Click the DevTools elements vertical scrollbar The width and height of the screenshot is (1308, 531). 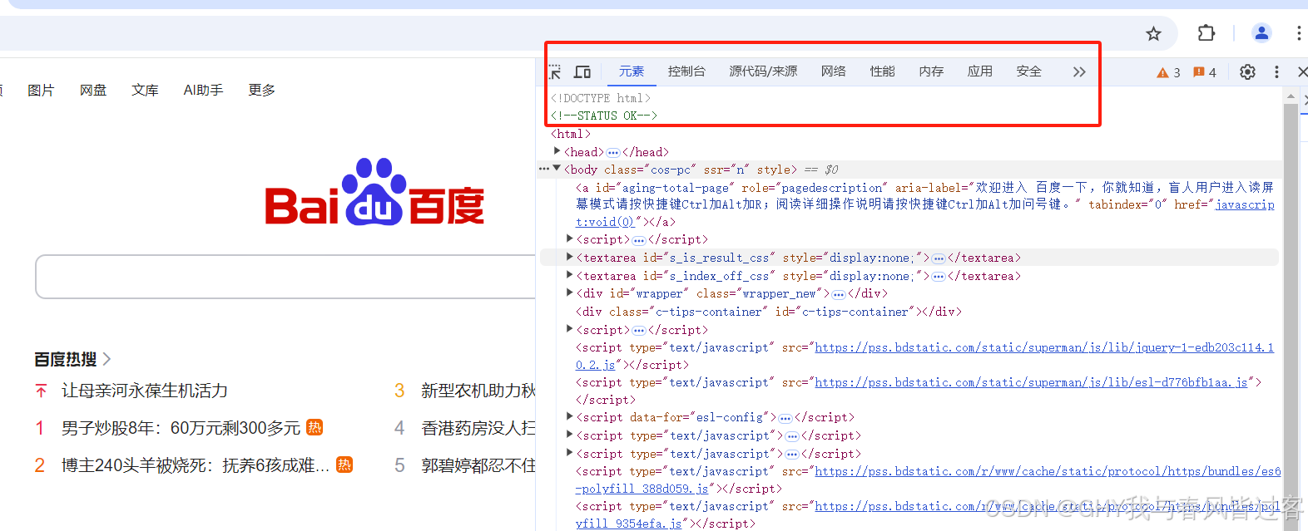tap(1291, 316)
